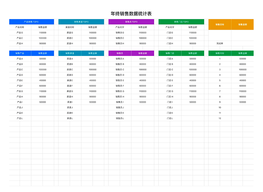Select the teal 销售渠道 header cell
Image resolution: width=263 pixels, height=192 pixels.
tap(70, 53)
